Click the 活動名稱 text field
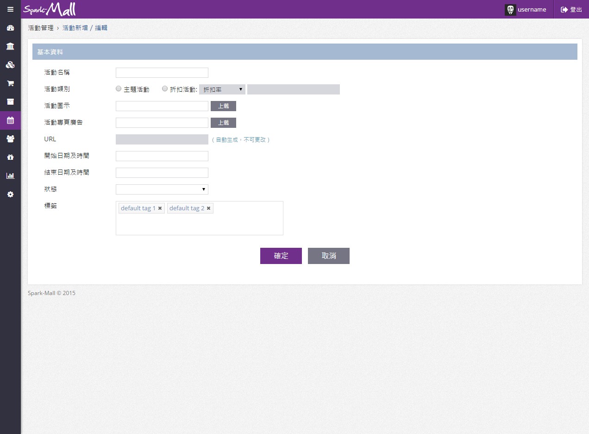This screenshot has width=589, height=434. (x=162, y=73)
